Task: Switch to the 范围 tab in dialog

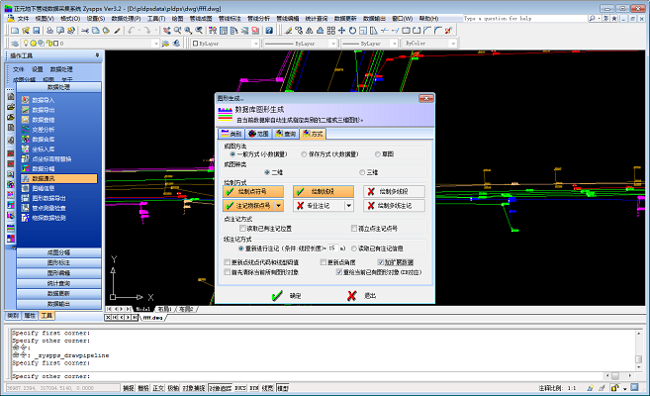Action: (257, 133)
